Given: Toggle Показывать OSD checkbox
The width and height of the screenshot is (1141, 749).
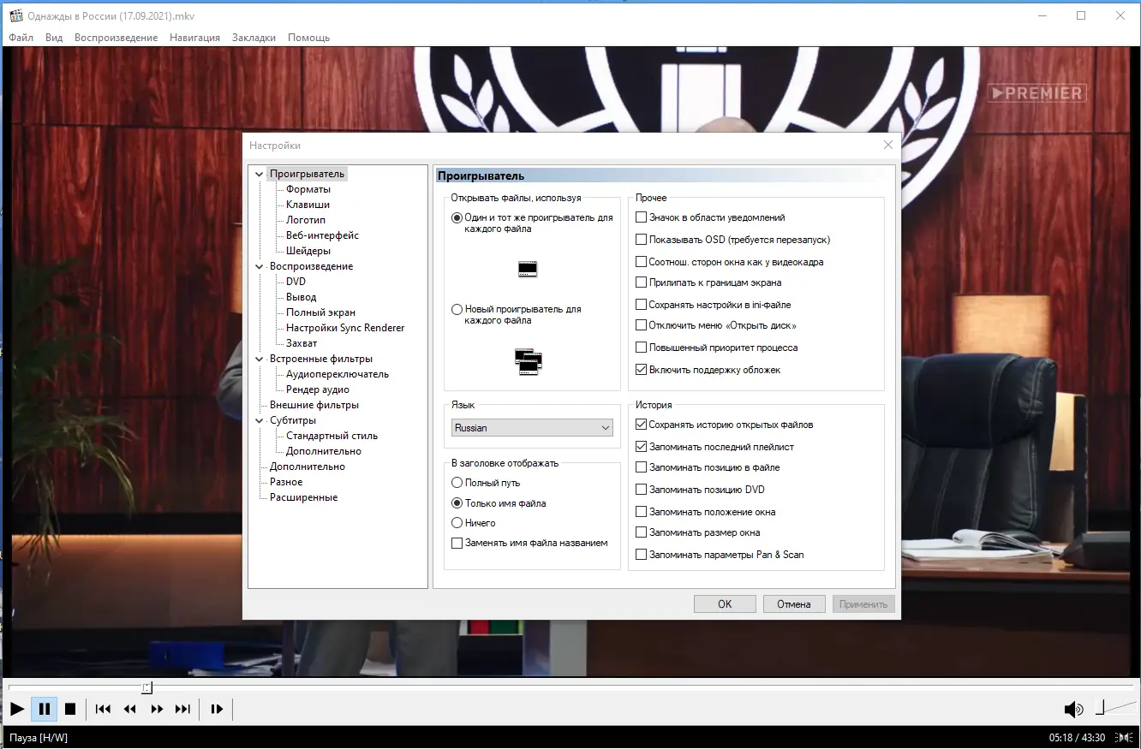Looking at the screenshot, I should coord(642,240).
